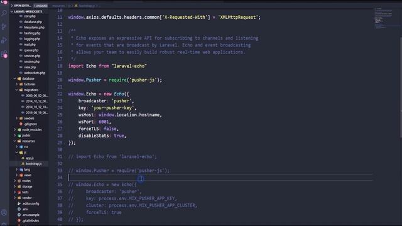
Task: Collapse the resources folder
Action: click(15, 141)
